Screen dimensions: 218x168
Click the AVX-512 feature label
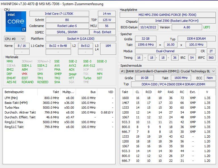[89, 66]
